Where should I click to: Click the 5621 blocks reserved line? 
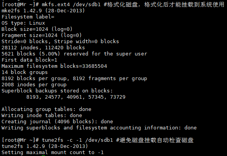point(74,54)
